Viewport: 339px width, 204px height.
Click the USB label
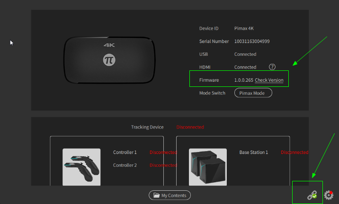204,54
